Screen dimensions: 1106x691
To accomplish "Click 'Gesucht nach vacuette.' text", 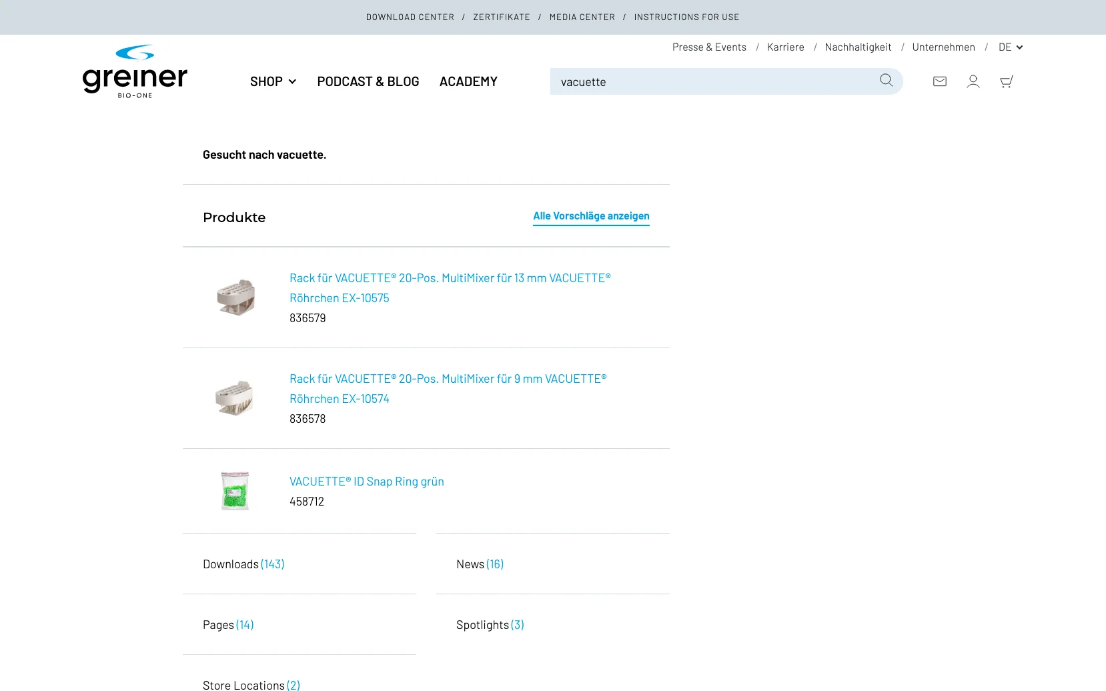I will click(x=265, y=155).
